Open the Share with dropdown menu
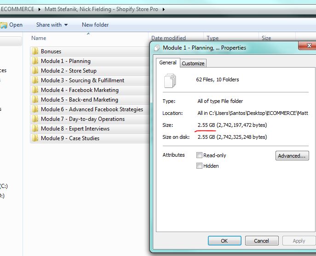The height and width of the screenshot is (256, 316). [52, 25]
